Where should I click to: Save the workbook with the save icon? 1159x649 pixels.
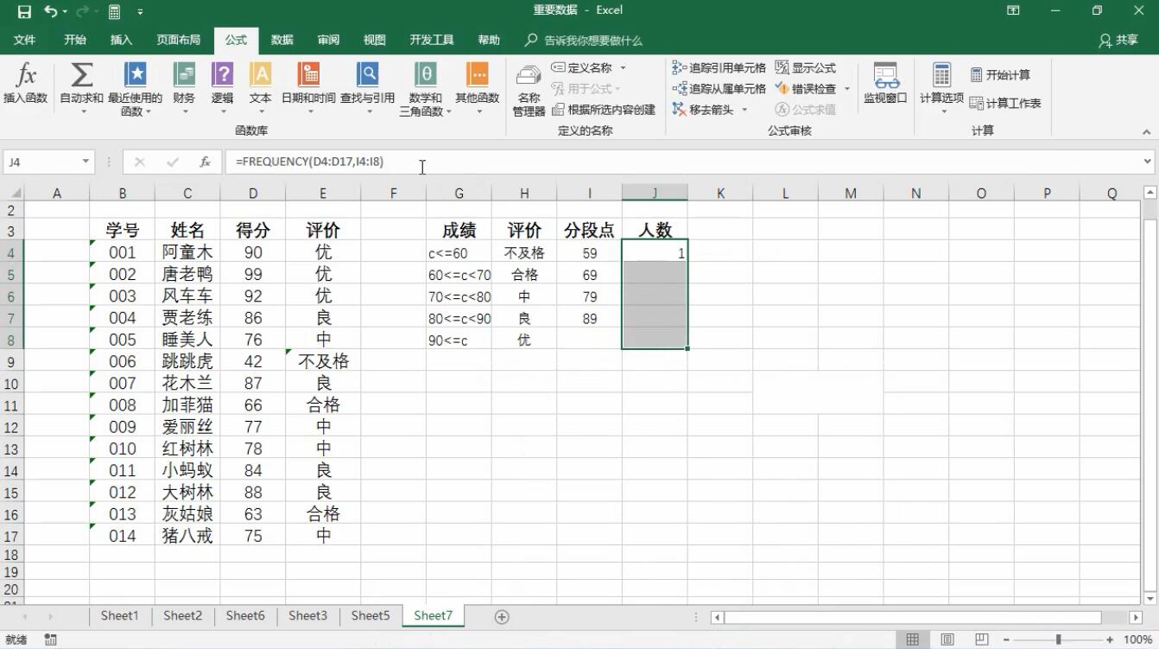(x=24, y=11)
